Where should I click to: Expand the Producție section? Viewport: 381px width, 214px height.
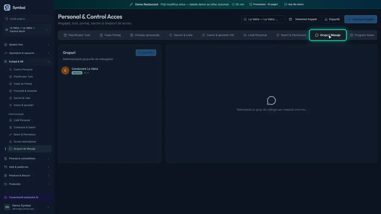coord(27,184)
